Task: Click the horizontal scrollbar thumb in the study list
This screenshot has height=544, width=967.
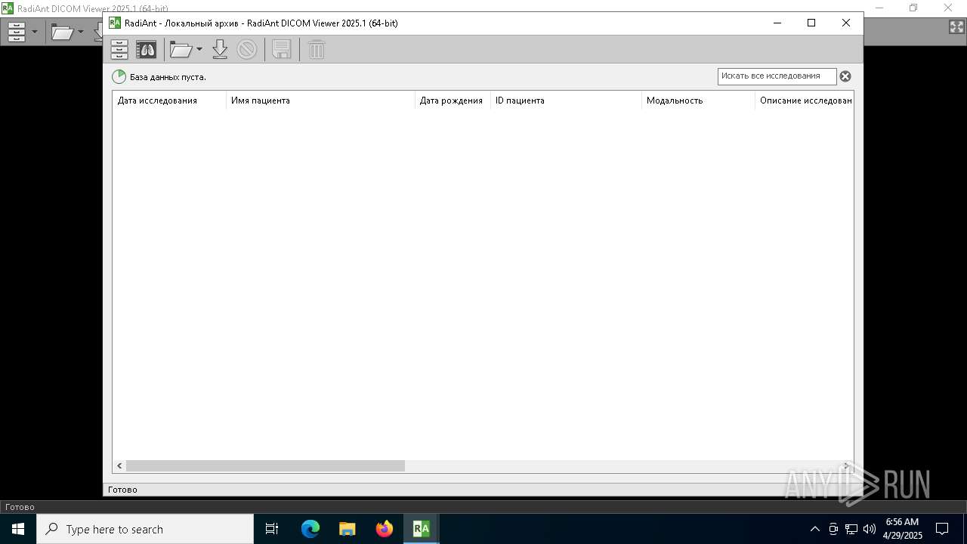Action: (265, 466)
